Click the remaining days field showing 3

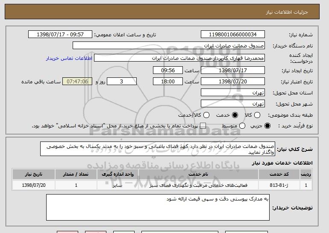[122, 82]
